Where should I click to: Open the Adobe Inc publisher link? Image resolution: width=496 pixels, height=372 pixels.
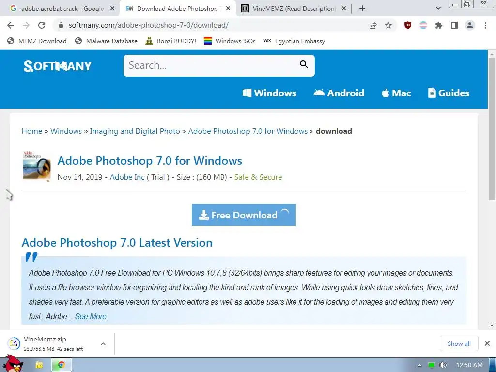[127, 177]
